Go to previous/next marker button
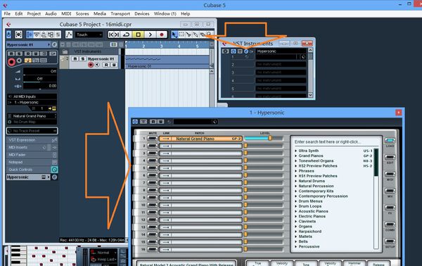422x266 pixels. tap(114, 34)
